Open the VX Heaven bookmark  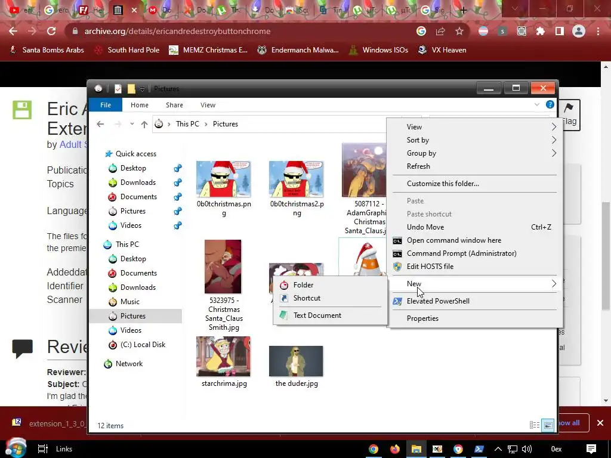point(442,50)
